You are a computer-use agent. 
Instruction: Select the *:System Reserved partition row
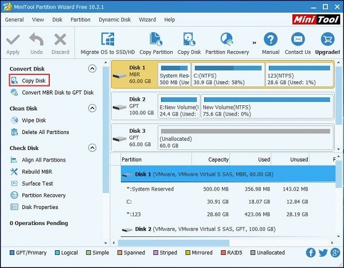coord(228,189)
